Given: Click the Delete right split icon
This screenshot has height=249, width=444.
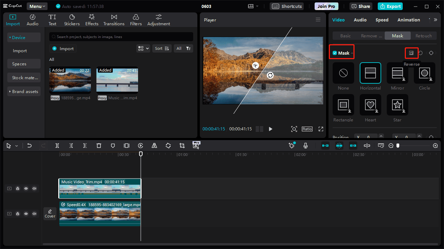Looking at the screenshot, I should tap(85, 146).
